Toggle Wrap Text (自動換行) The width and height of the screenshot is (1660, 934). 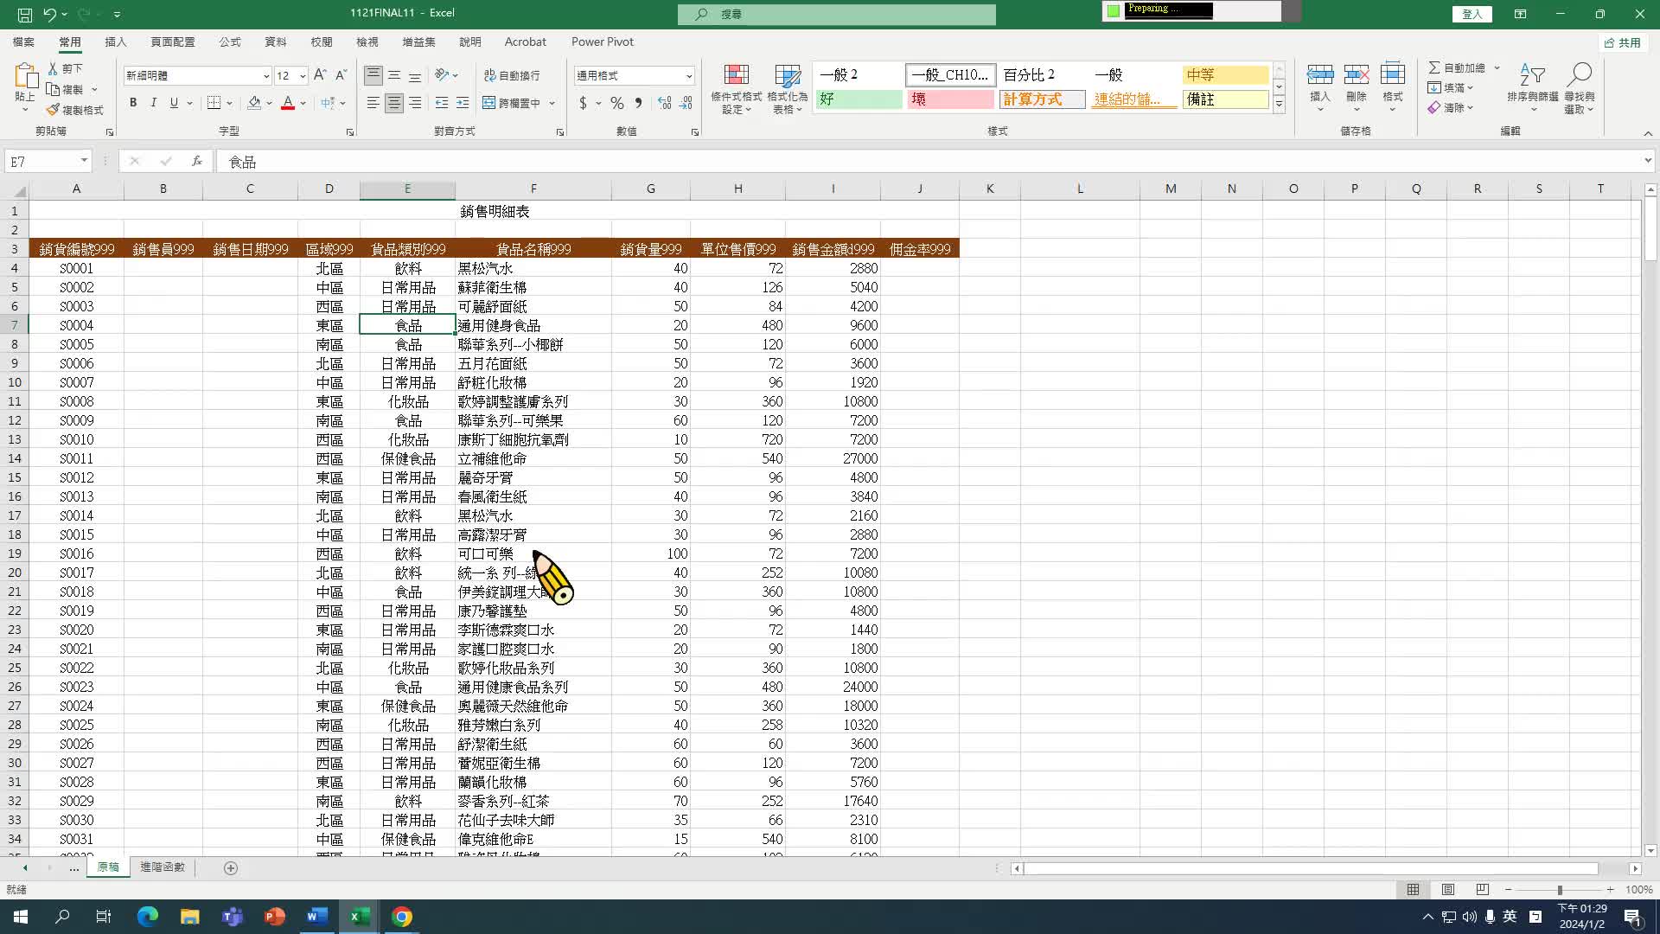[x=512, y=75]
